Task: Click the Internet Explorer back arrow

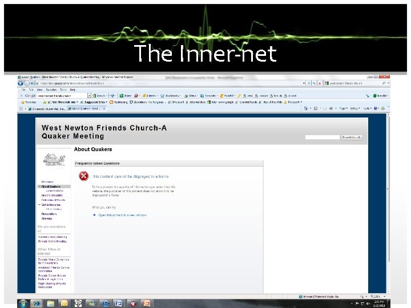Action: [x=21, y=83]
